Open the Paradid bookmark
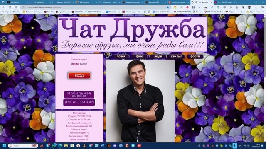 pos(49,12)
